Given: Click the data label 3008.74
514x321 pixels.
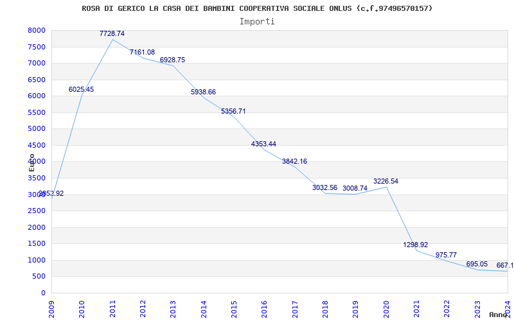Looking at the screenshot, I should (355, 188).
